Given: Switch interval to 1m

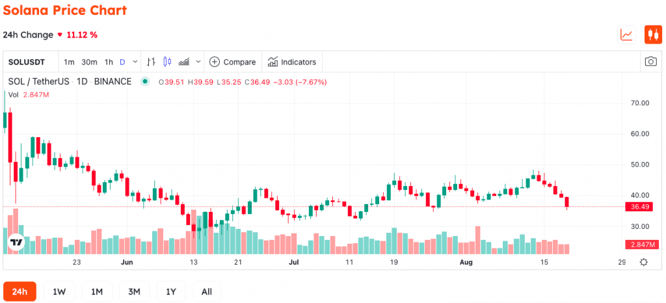Looking at the screenshot, I should 69,62.
